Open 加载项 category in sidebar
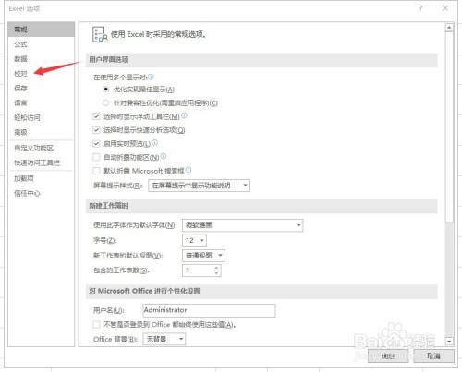 42,178
